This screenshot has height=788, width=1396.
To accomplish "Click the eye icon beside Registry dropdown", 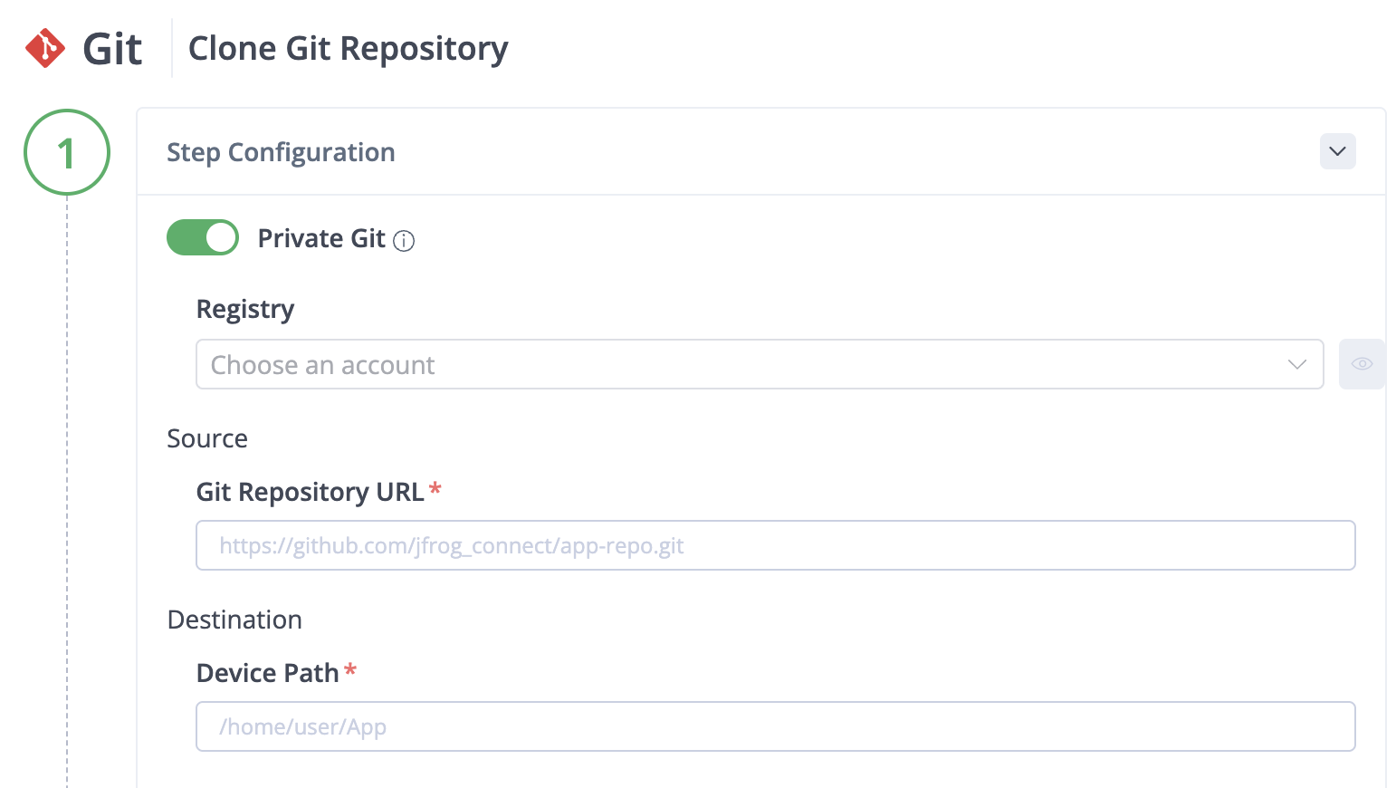I will click(1362, 364).
